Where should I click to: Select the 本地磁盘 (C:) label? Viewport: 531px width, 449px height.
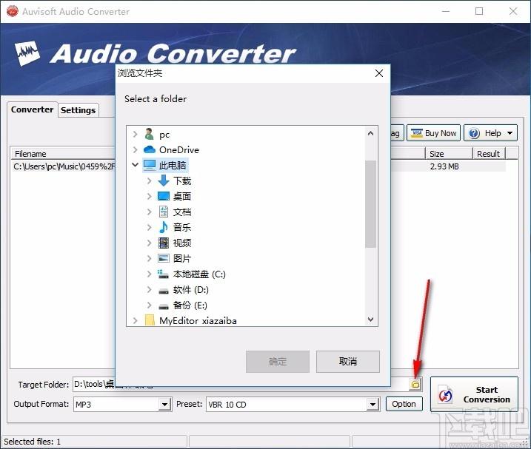tap(199, 274)
